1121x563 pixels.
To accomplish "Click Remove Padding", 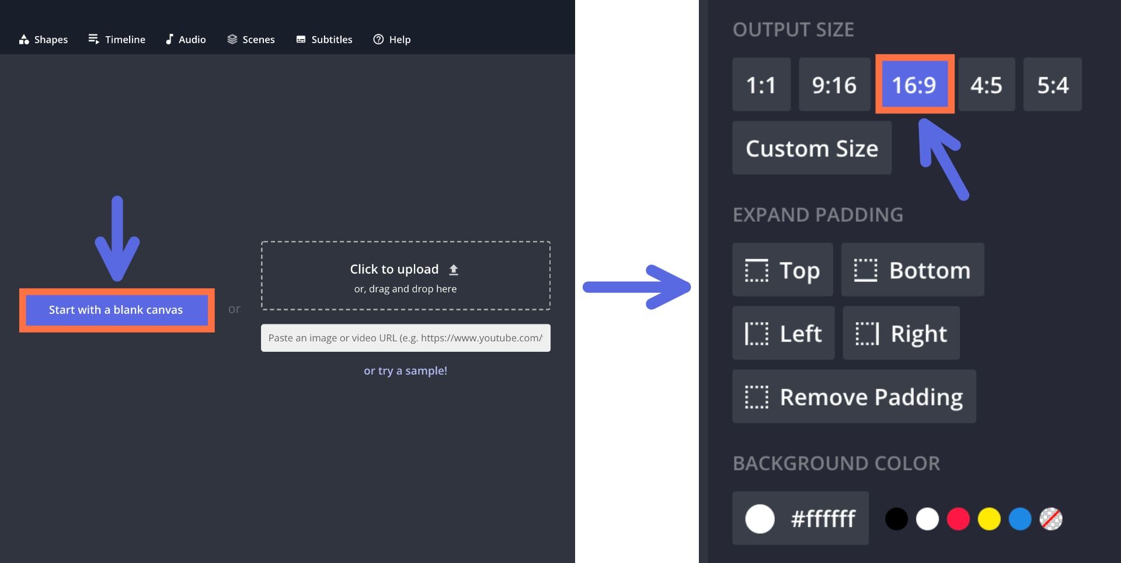I will [854, 397].
